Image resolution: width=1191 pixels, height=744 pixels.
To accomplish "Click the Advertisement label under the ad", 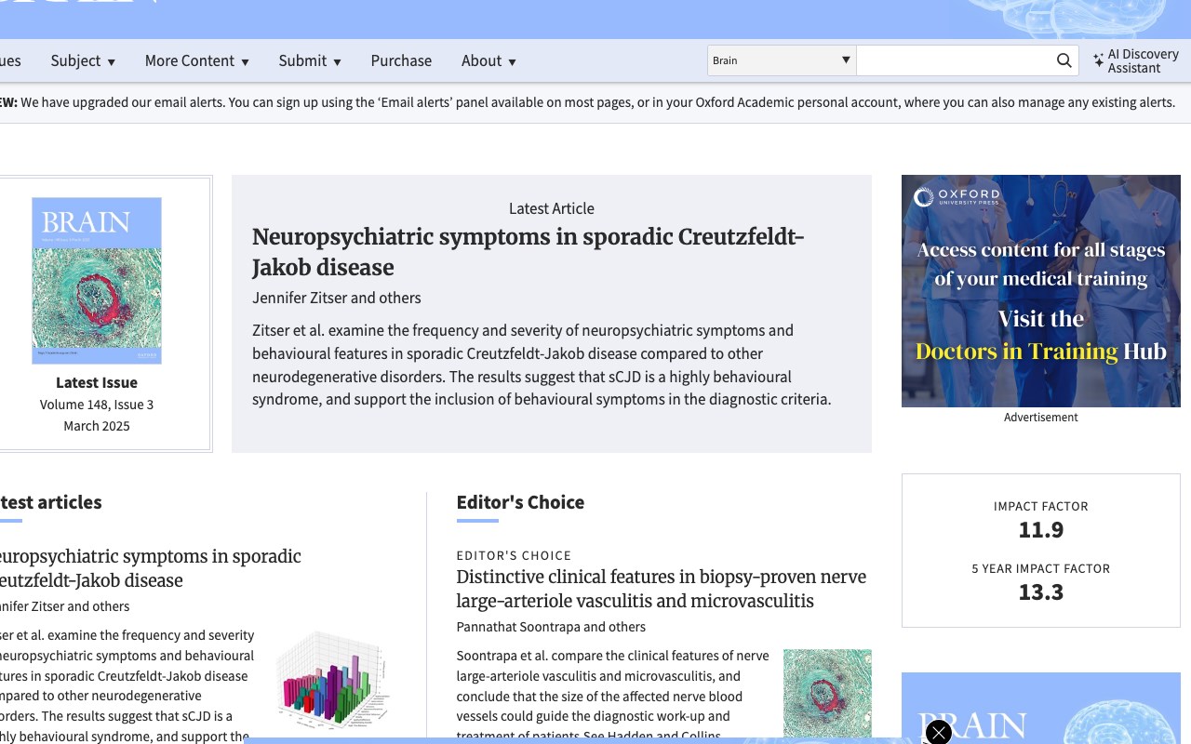I will [1040, 418].
